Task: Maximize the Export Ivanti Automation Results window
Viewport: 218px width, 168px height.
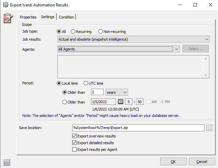Action: click(x=195, y=5)
